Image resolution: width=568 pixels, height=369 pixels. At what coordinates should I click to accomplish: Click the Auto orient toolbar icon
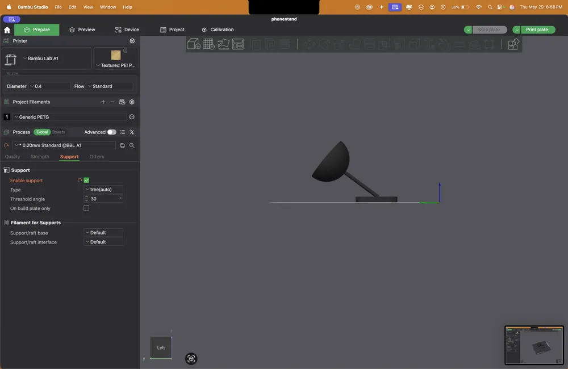(x=223, y=44)
